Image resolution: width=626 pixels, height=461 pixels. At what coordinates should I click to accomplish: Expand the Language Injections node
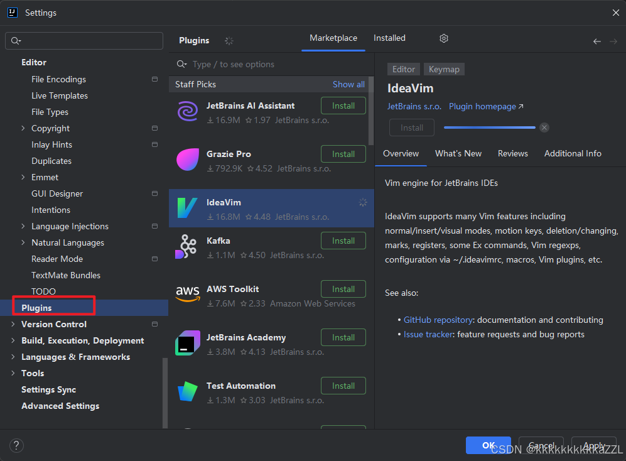pos(23,226)
